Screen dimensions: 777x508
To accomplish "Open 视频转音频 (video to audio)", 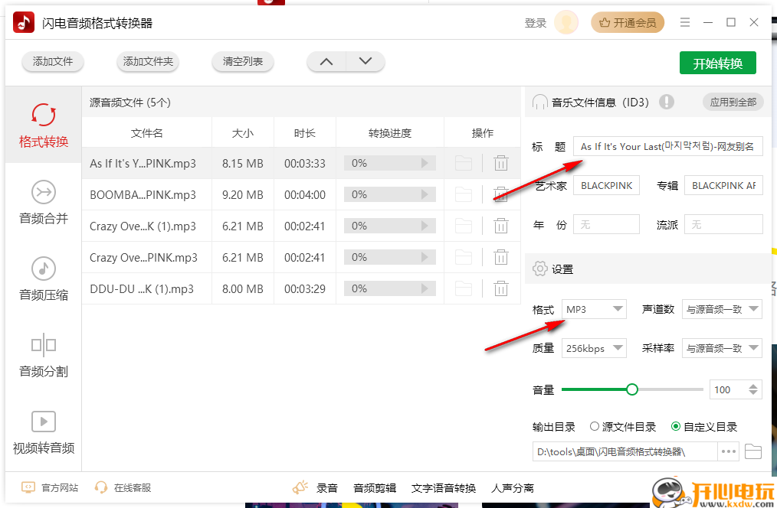I will click(43, 432).
